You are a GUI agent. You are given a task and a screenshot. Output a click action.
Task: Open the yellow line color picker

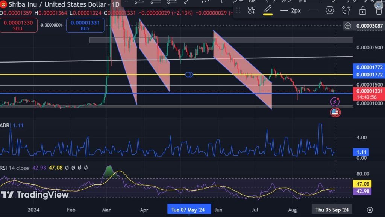pos(268,11)
